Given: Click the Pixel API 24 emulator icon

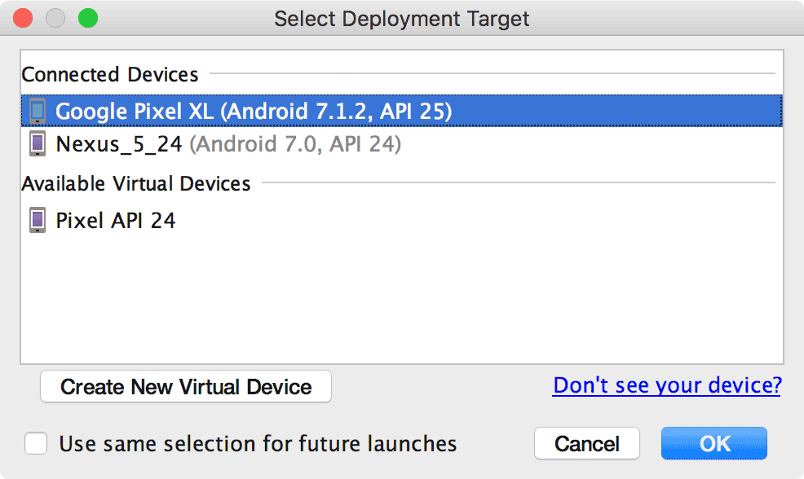Looking at the screenshot, I should pyautogui.click(x=38, y=220).
